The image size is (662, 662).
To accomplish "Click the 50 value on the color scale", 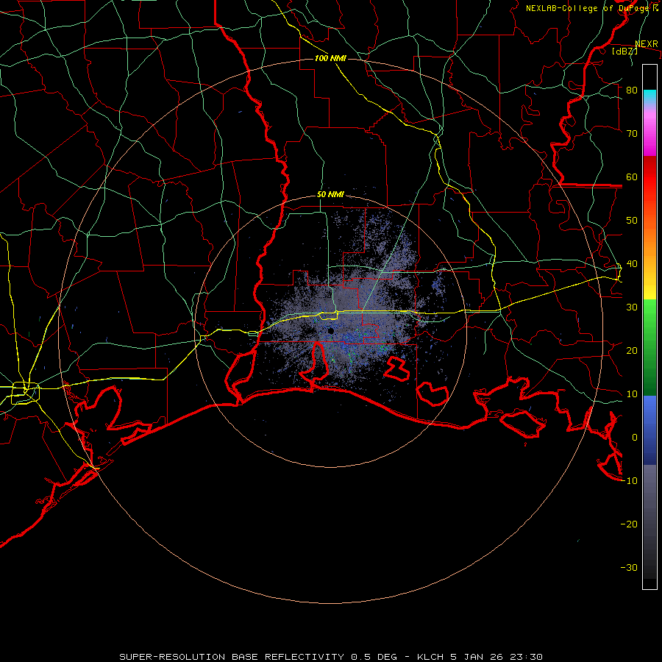I will (632, 221).
